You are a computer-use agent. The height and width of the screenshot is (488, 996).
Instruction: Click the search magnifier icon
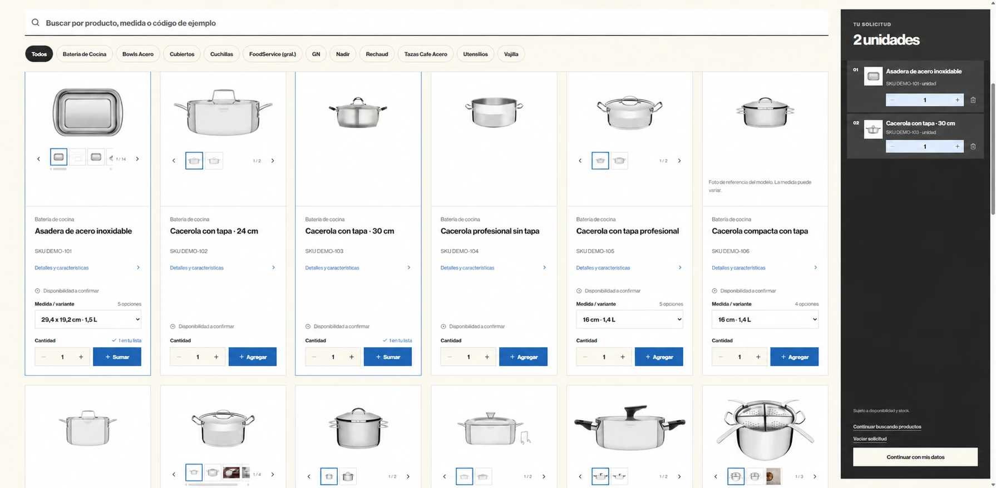click(x=36, y=23)
